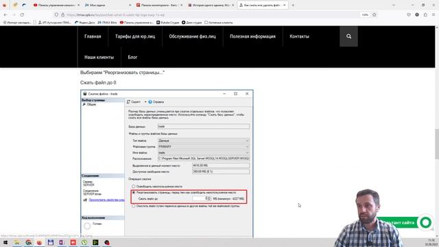Screen dimensions: 439x247
Task: Open the 'Блог' menu item
Action: tap(132, 57)
